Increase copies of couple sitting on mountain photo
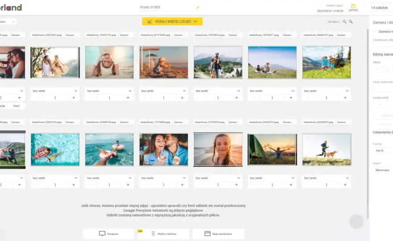Screen dimensions: 393x241 [19, 185]
